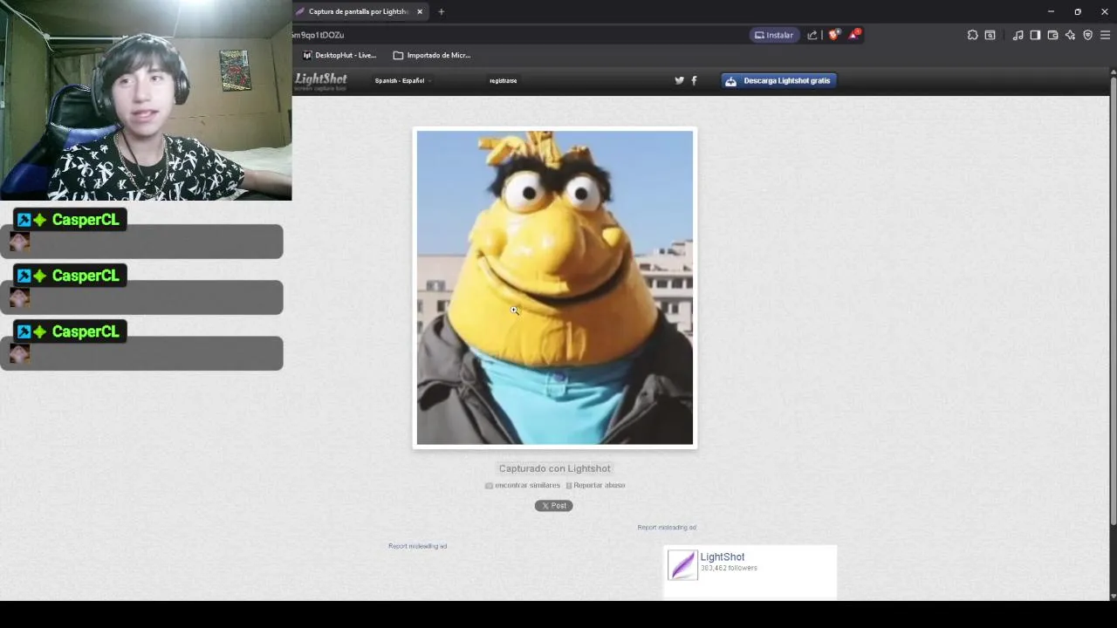Image resolution: width=1117 pixels, height=628 pixels.
Task: Click the encontrar similares link
Action: pos(523,485)
